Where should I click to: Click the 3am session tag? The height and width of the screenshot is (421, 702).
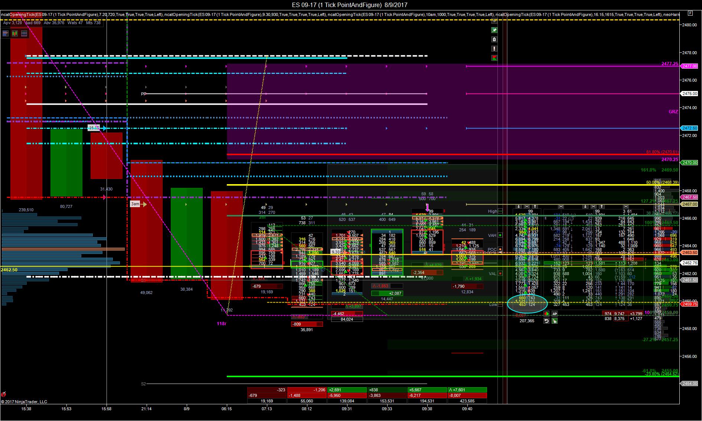pyautogui.click(x=135, y=204)
